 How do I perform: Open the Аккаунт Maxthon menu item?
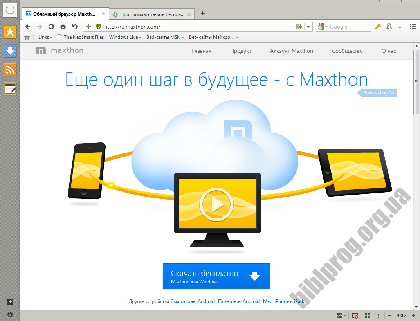point(292,51)
